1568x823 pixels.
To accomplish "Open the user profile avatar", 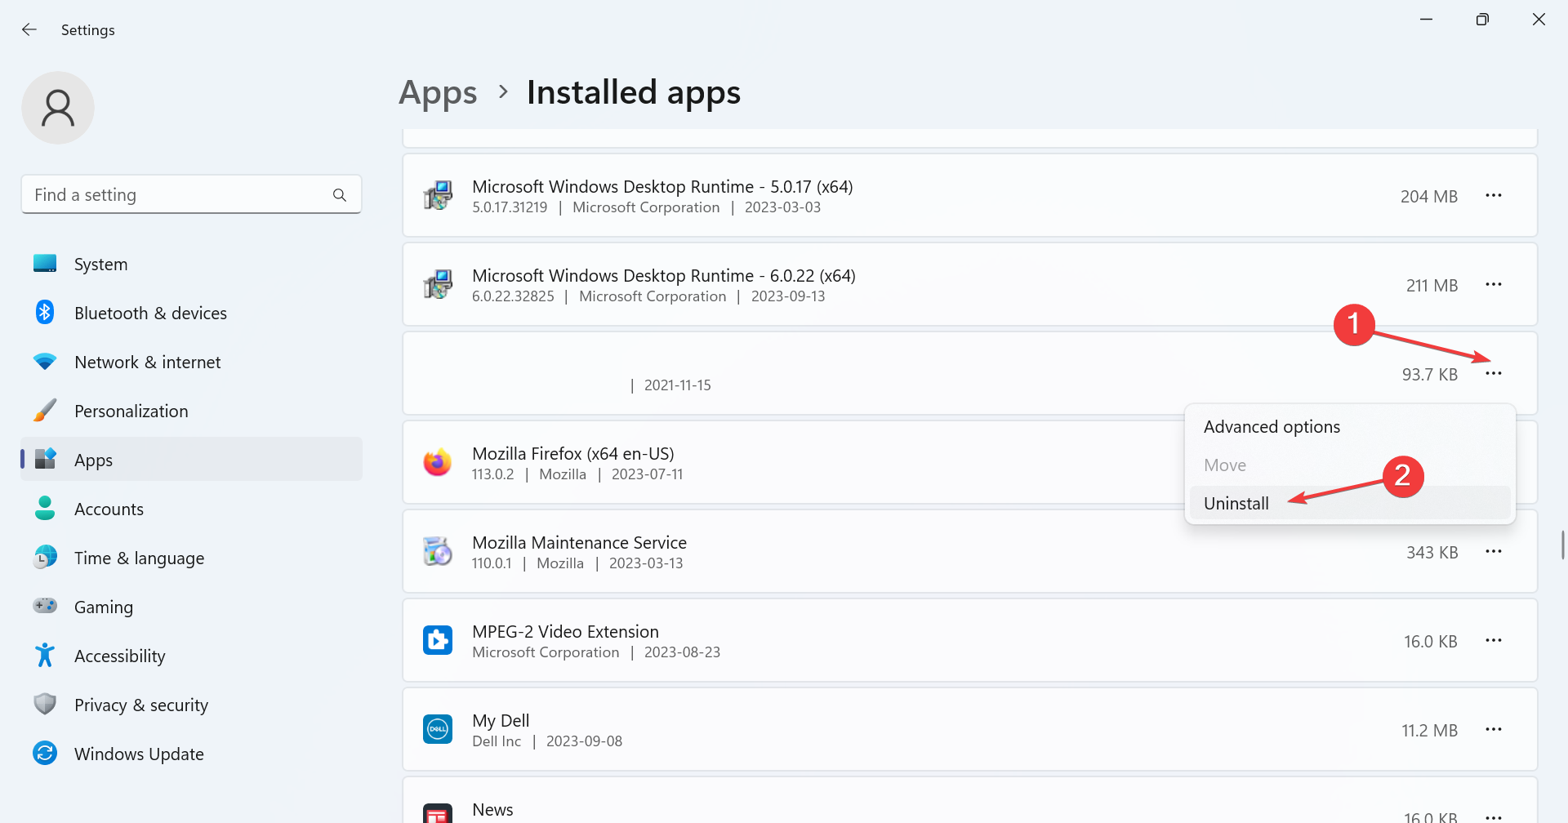I will tap(58, 108).
